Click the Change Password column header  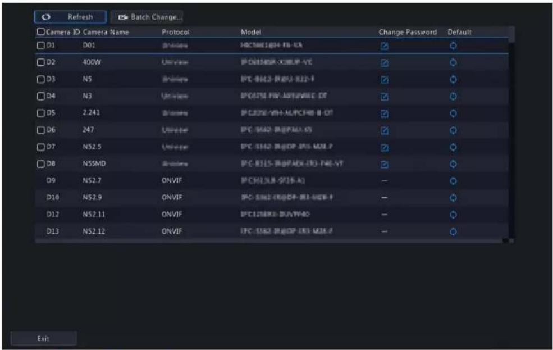pos(408,32)
